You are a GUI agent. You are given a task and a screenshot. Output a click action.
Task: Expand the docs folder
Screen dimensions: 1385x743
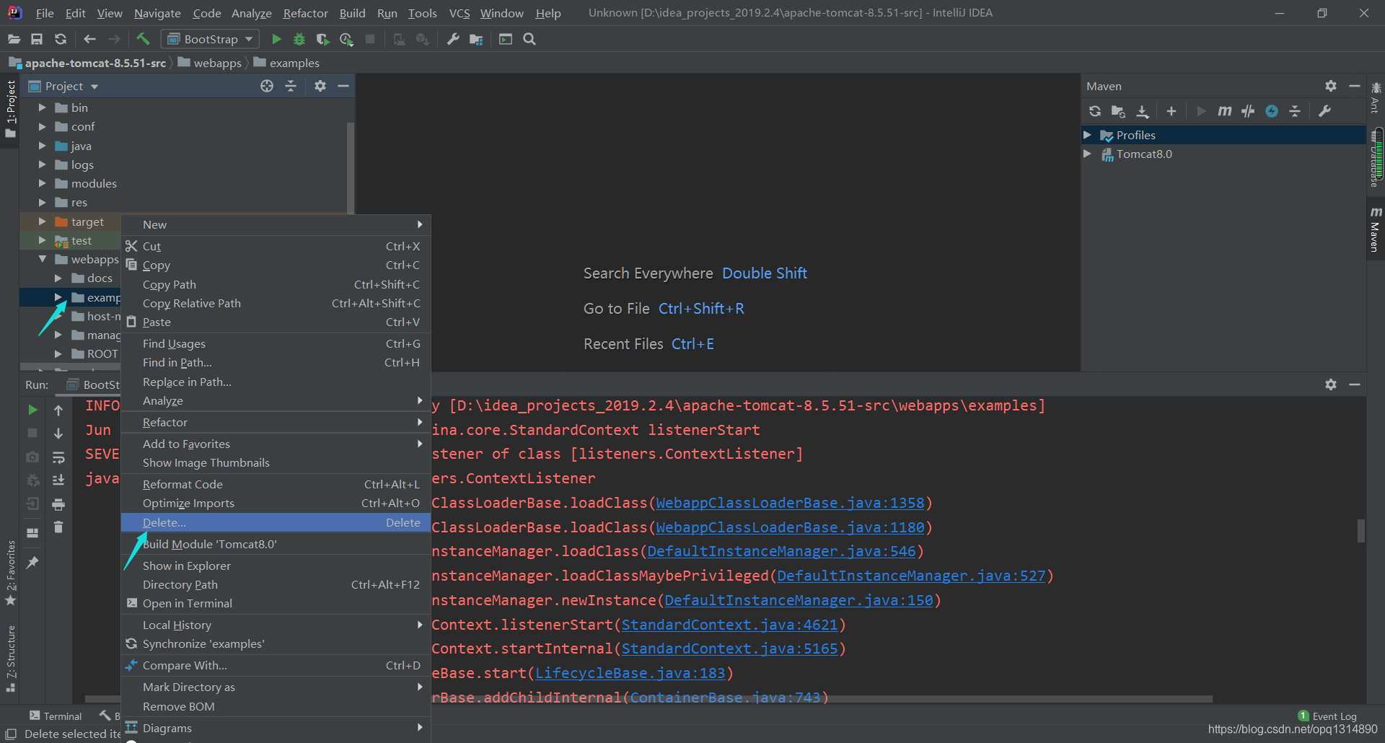point(58,278)
